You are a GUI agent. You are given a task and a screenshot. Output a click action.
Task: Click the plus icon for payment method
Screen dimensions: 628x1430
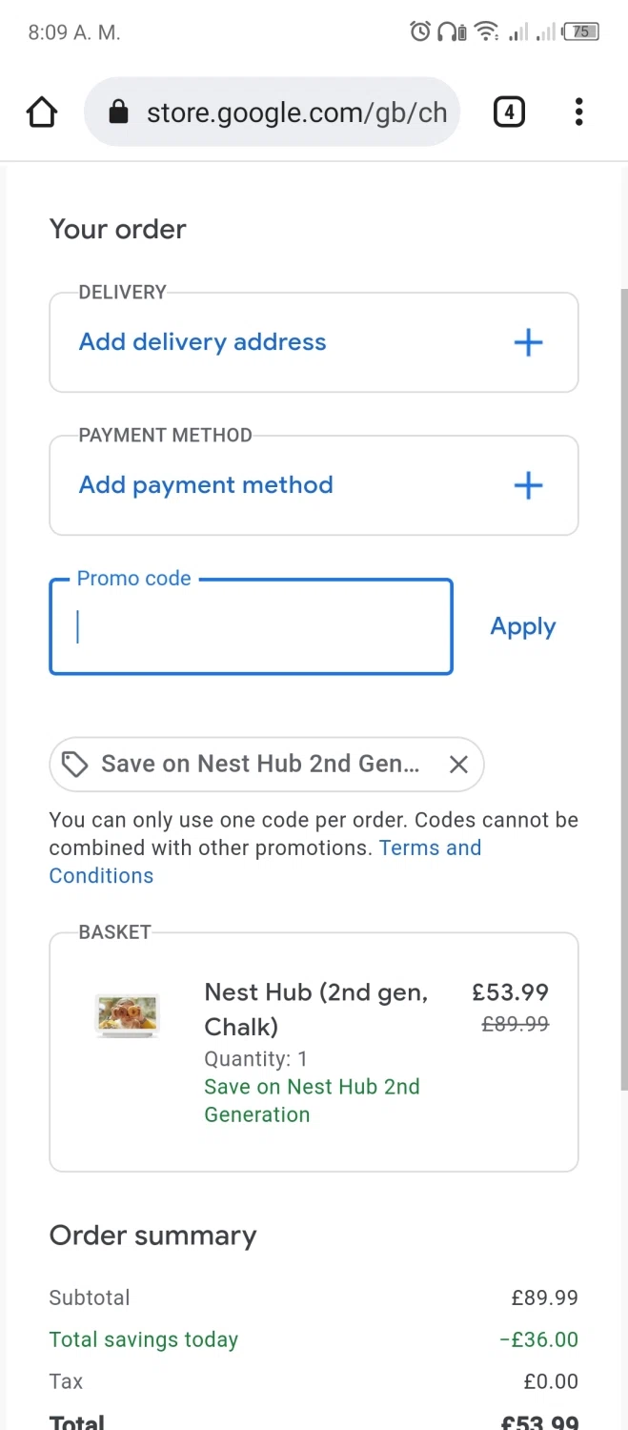click(x=528, y=486)
